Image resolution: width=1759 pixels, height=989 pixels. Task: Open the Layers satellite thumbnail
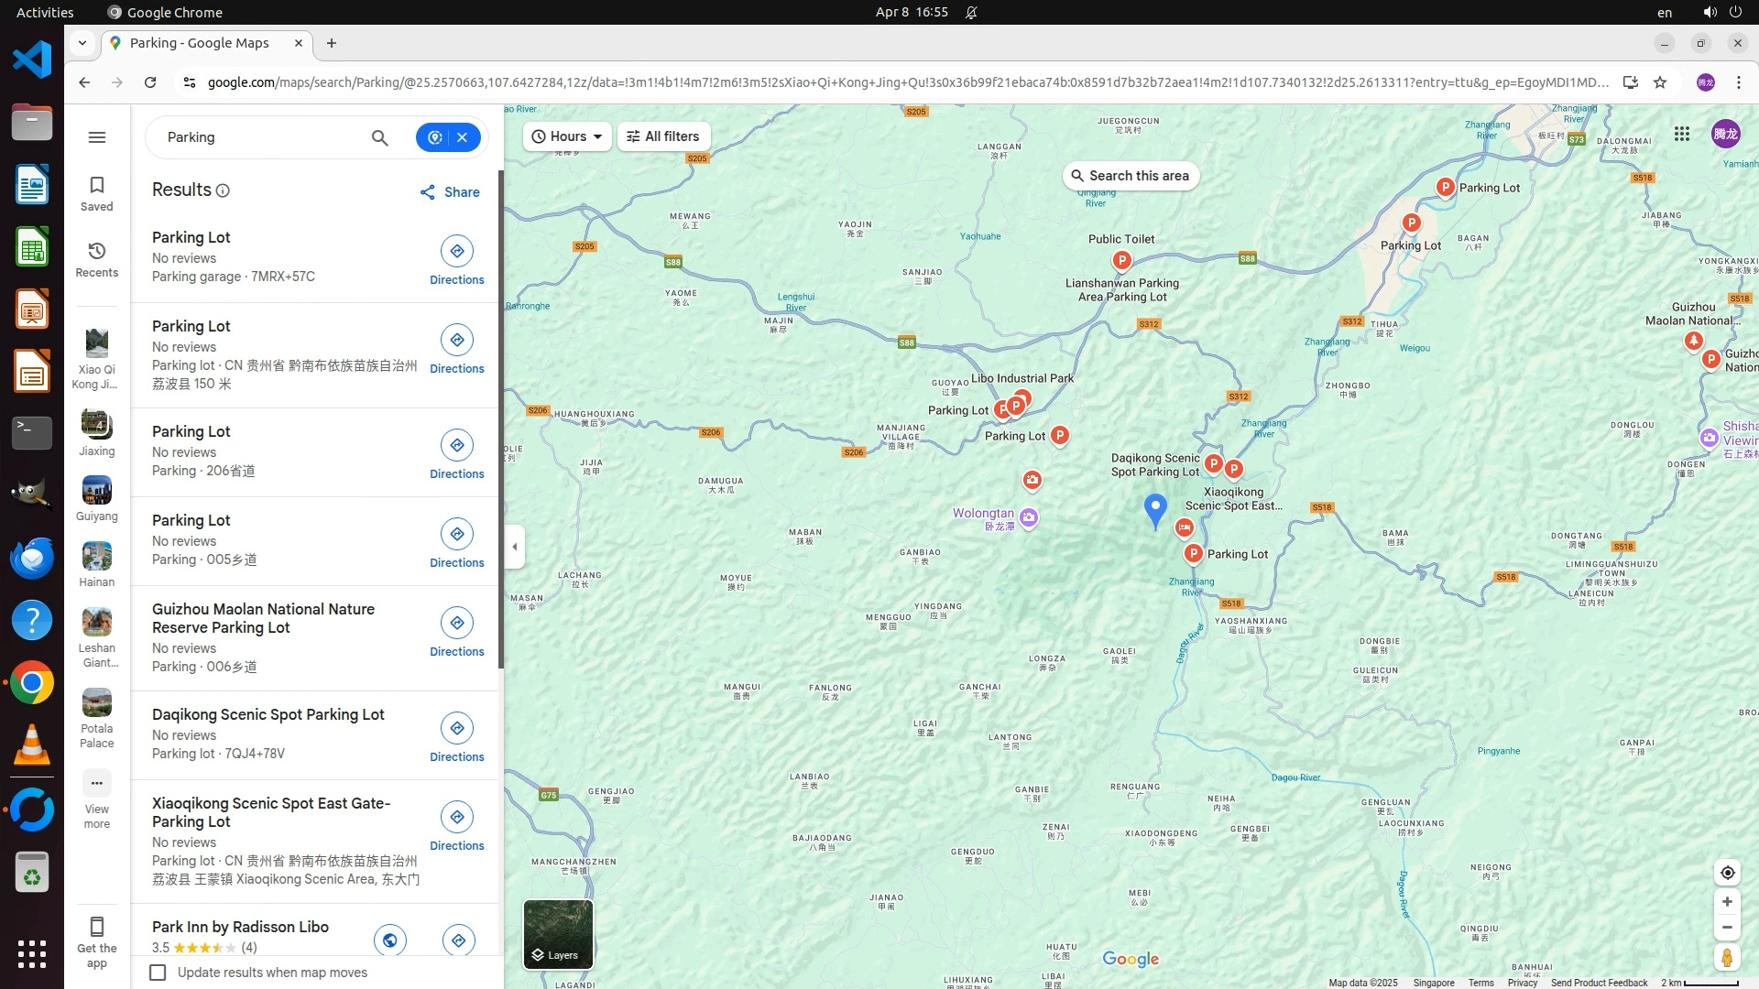click(x=558, y=934)
